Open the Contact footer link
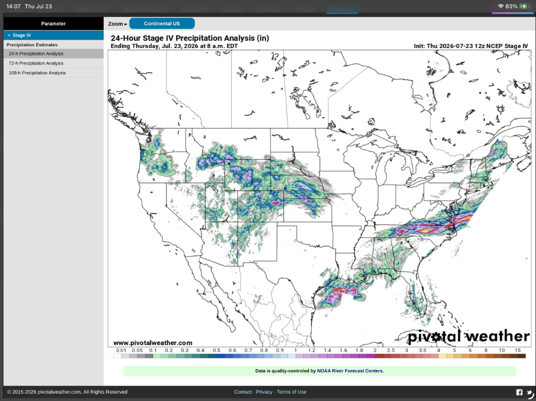 tap(243, 392)
